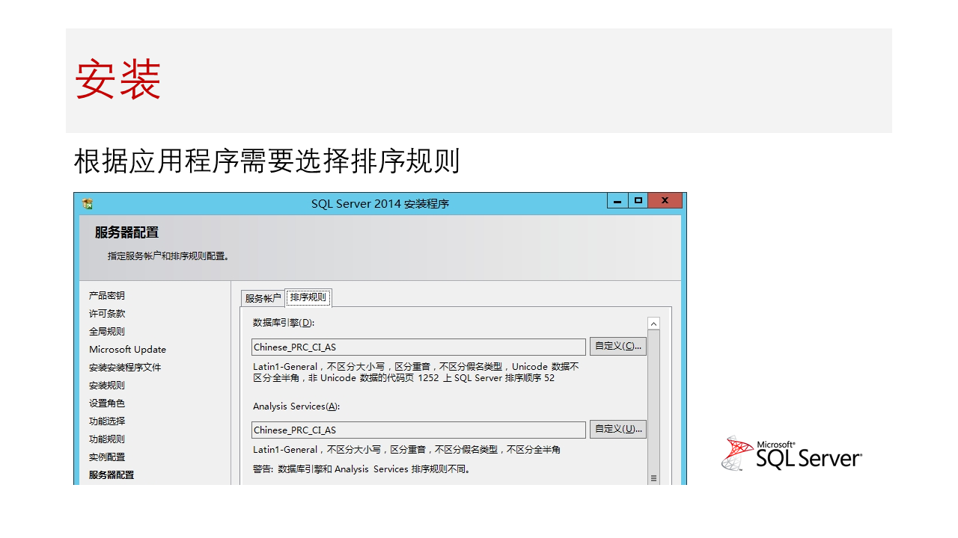Select 许可条款 step in sidebar
This screenshot has height=538, width=958.
pyautogui.click(x=107, y=314)
